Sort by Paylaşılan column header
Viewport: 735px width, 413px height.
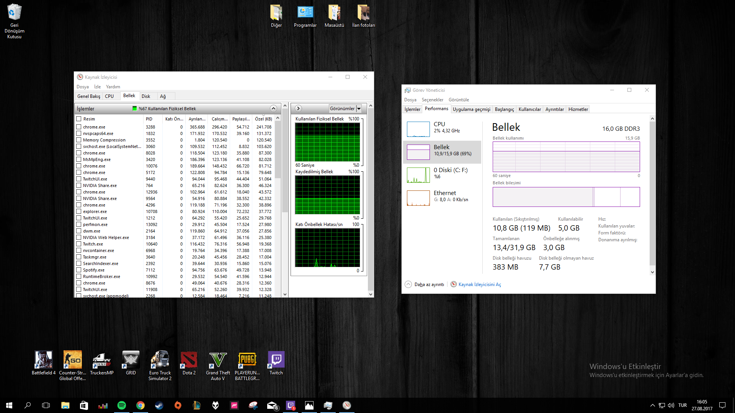click(241, 119)
